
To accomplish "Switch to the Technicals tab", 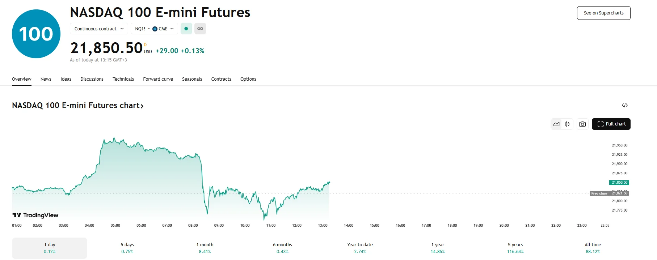I will click(123, 79).
